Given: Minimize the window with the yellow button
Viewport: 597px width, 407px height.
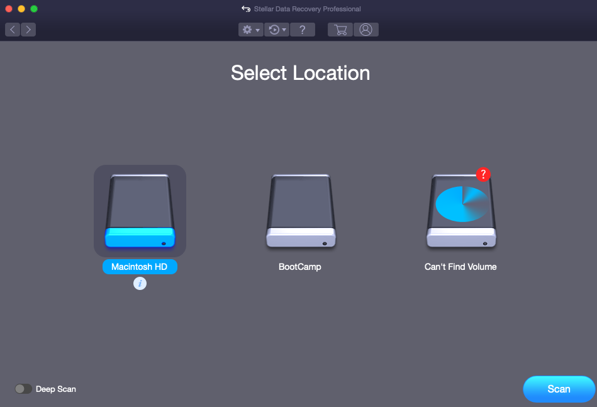Looking at the screenshot, I should [21, 9].
